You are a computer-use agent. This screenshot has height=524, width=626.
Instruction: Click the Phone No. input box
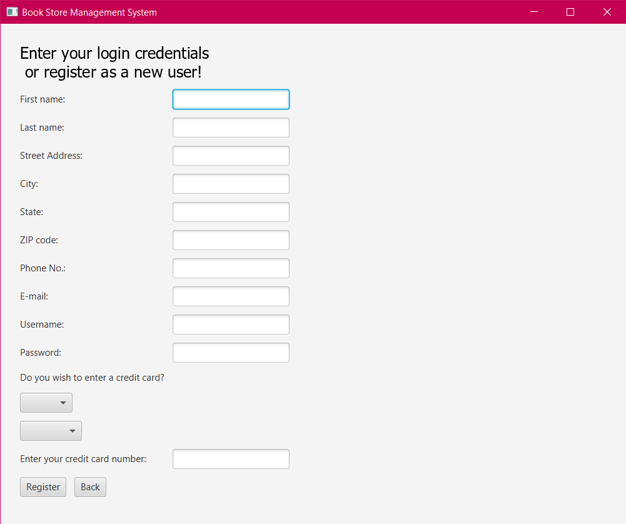[x=231, y=268]
